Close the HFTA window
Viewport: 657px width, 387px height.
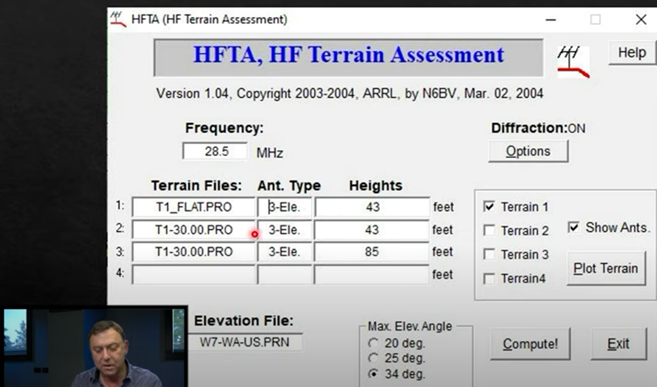pyautogui.click(x=641, y=20)
